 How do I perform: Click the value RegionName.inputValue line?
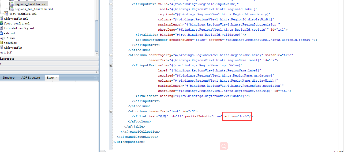point(187,65)
